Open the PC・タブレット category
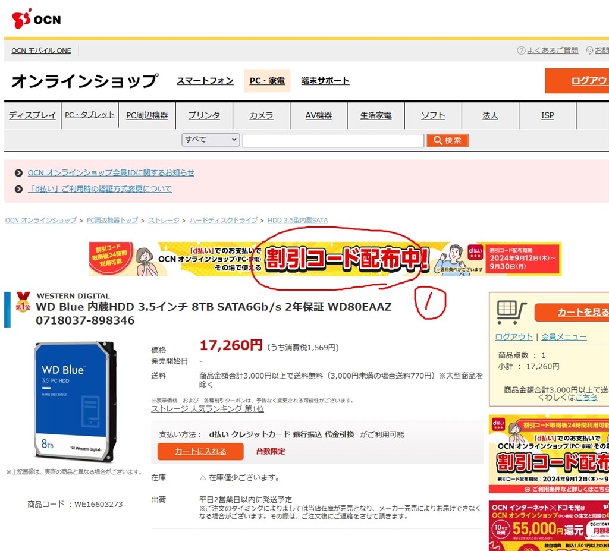Viewport: 609px width, 551px height. [90, 115]
